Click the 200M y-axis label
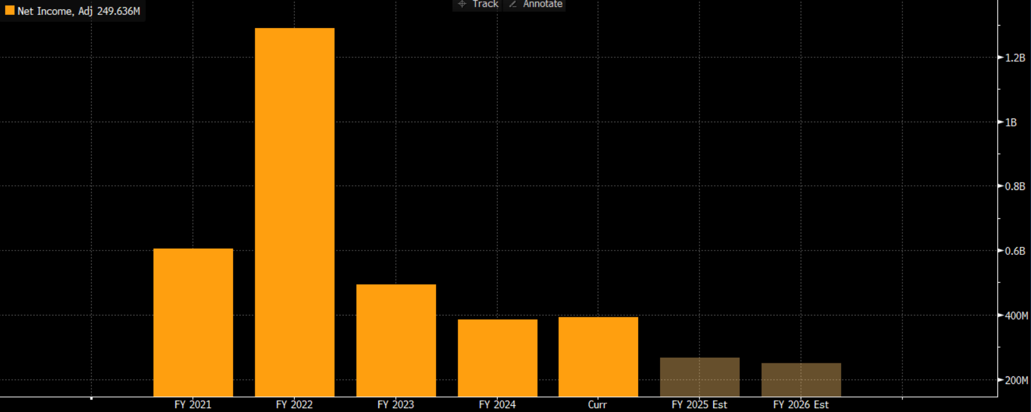1031x412 pixels. 1016,380
